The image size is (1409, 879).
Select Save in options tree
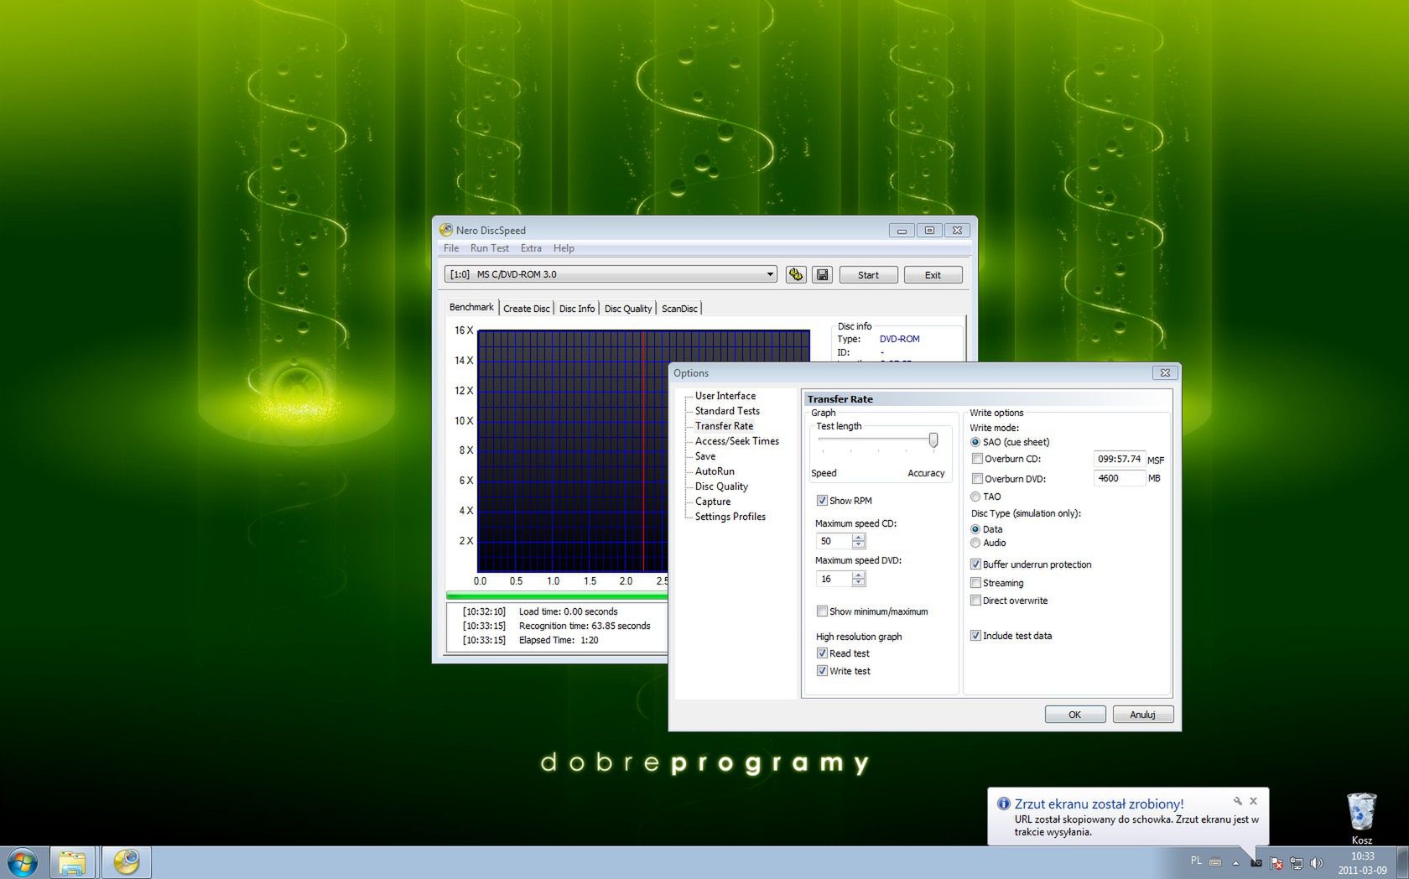[x=705, y=456]
